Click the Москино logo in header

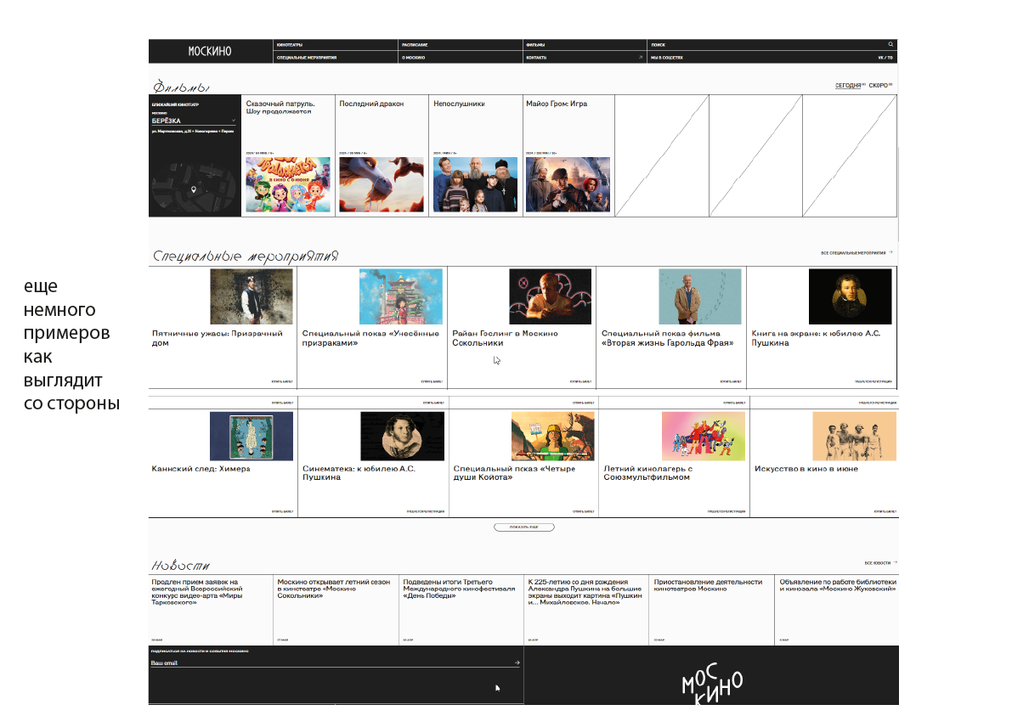(210, 51)
